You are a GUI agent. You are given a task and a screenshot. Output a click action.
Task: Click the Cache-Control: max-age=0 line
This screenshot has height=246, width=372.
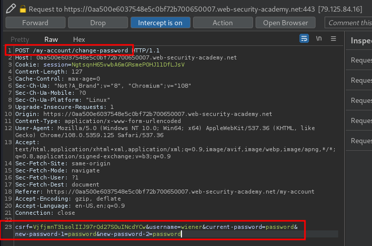click(x=57, y=79)
